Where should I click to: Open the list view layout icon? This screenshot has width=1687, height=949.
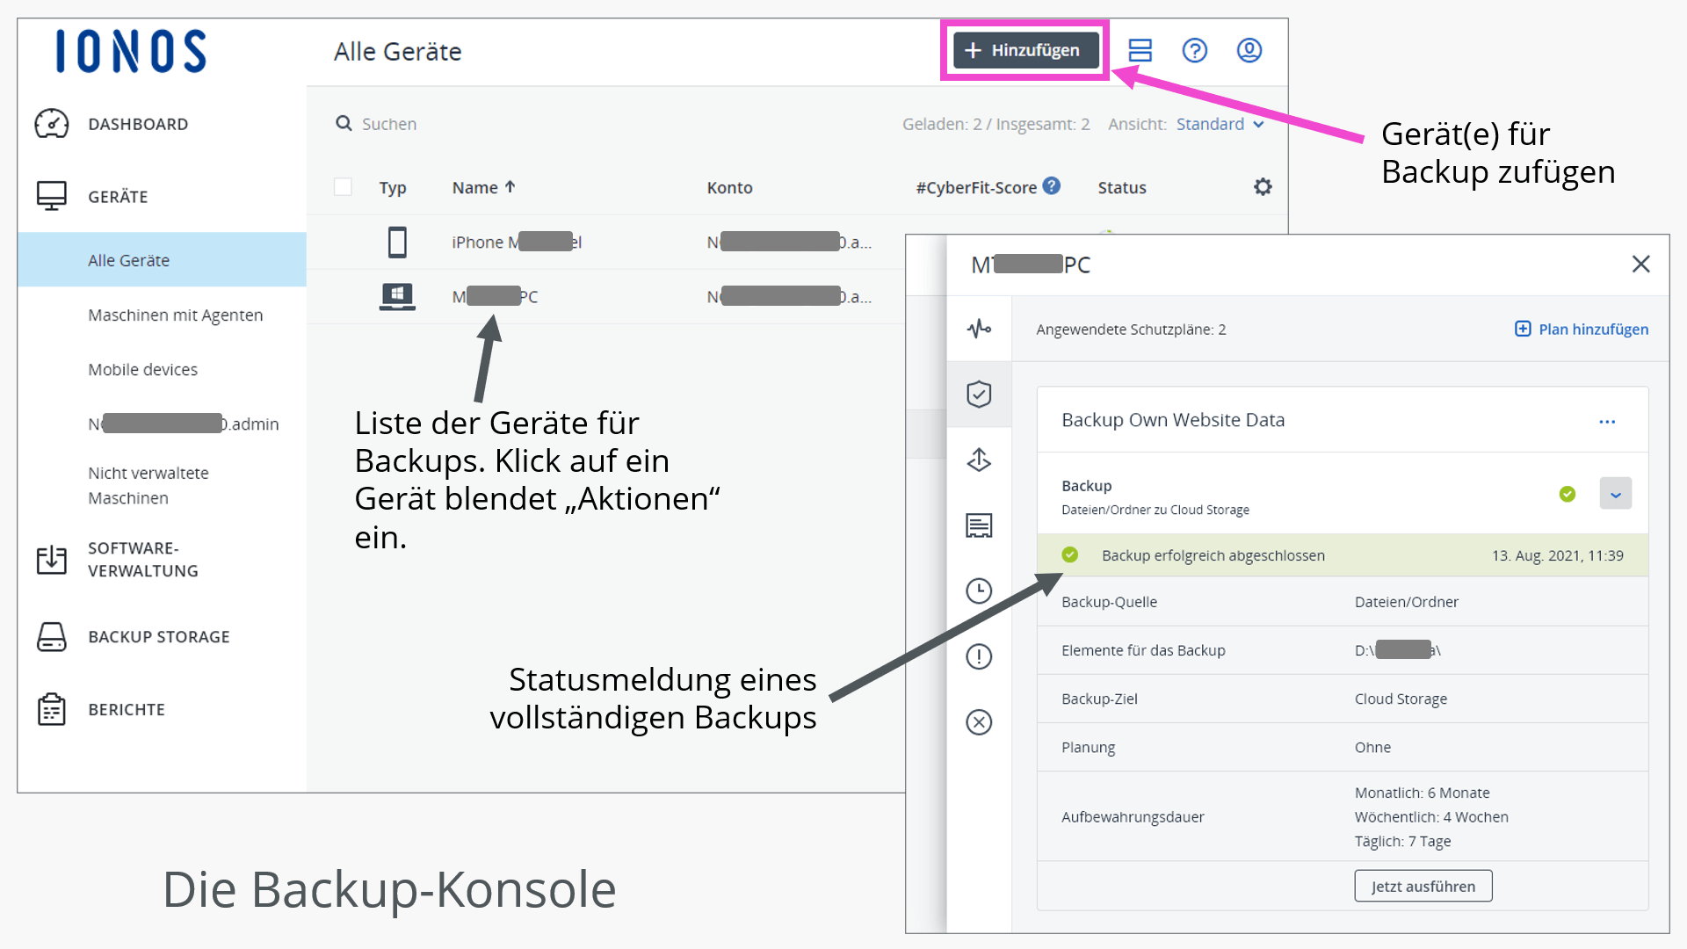(x=1140, y=50)
